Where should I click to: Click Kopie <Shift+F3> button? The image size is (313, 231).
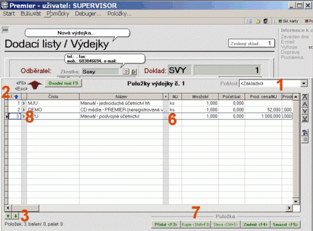(x=195, y=225)
